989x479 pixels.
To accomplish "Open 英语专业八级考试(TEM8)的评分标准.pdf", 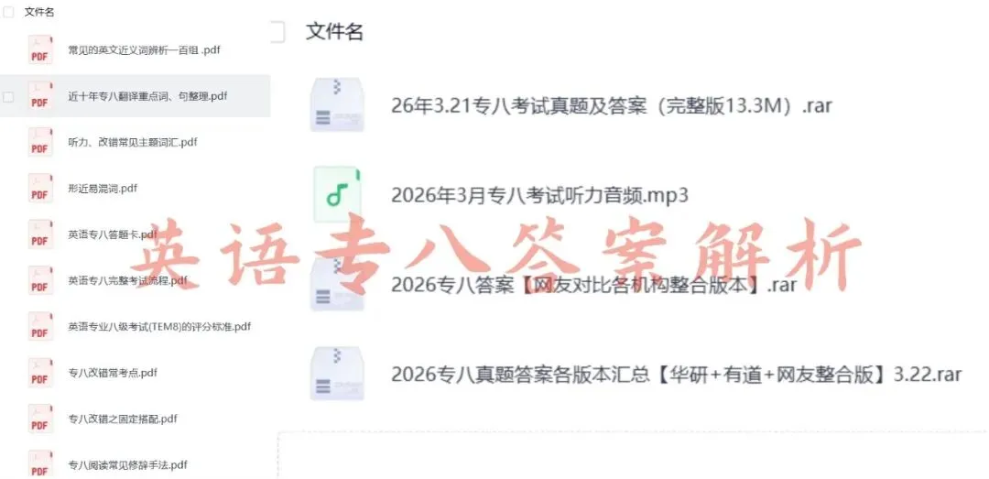I will pyautogui.click(x=159, y=327).
